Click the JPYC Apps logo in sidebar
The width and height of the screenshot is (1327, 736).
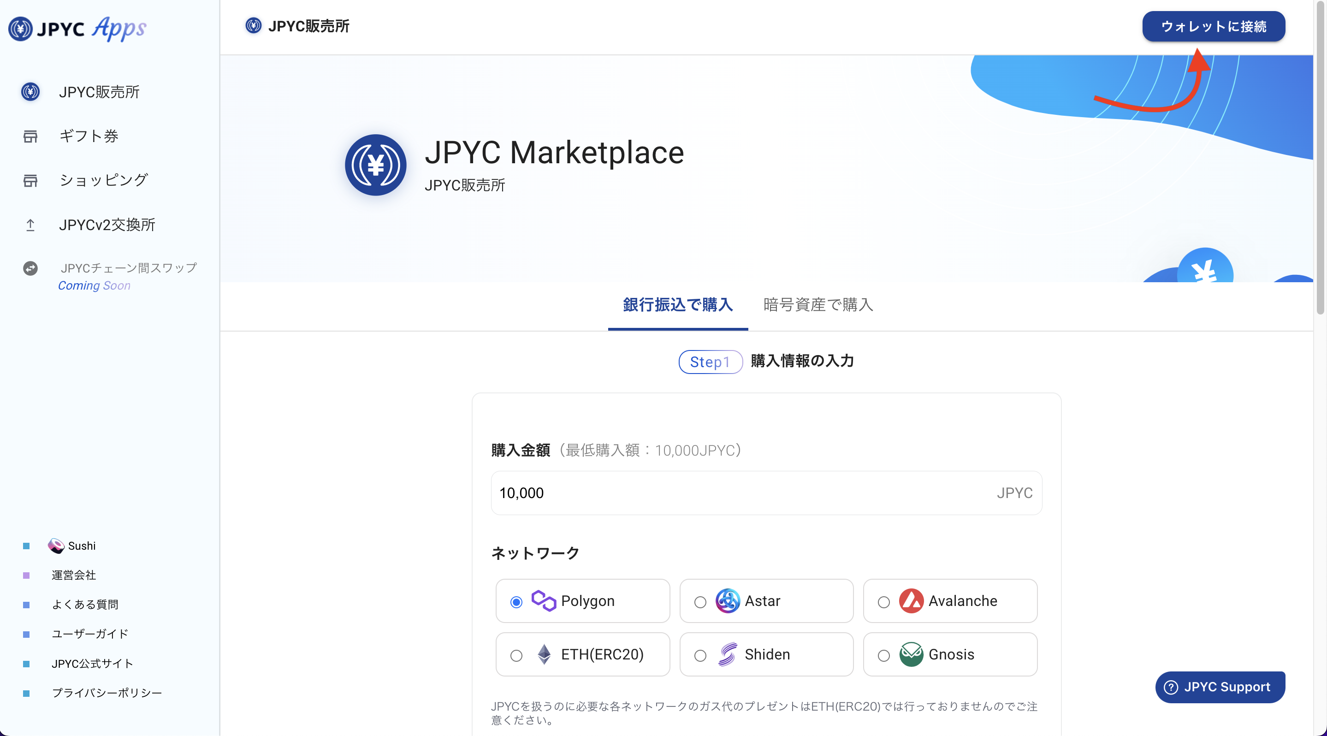pos(77,29)
